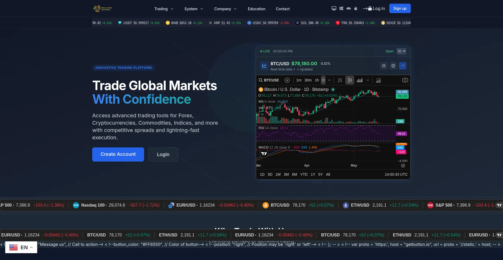The height and width of the screenshot is (260, 503).
Task: Click the Android platform icon in header
Action: click(348, 8)
